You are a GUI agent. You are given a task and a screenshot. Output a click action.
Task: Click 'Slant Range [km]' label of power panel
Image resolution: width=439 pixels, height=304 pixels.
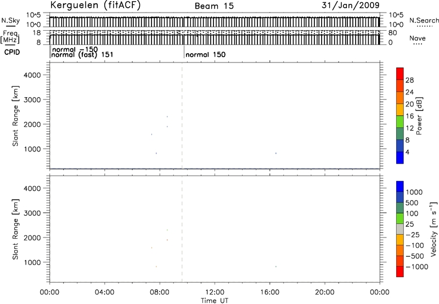click(x=15, y=116)
